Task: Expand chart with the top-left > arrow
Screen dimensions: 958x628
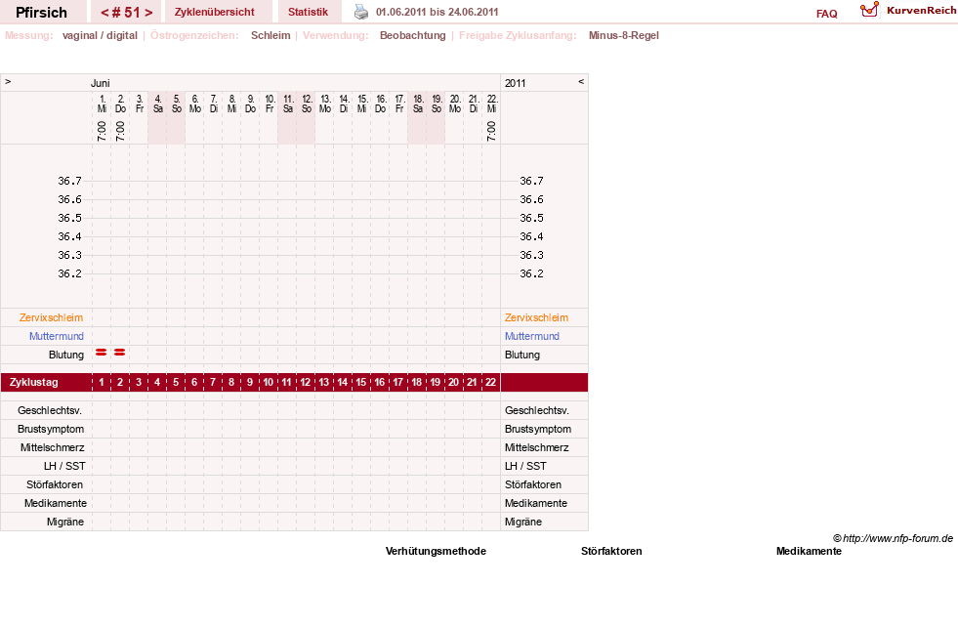Action: (8, 81)
